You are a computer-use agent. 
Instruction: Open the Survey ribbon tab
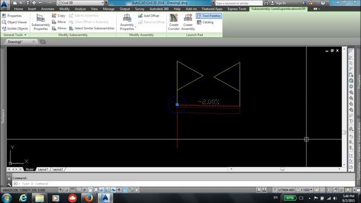click(140, 9)
